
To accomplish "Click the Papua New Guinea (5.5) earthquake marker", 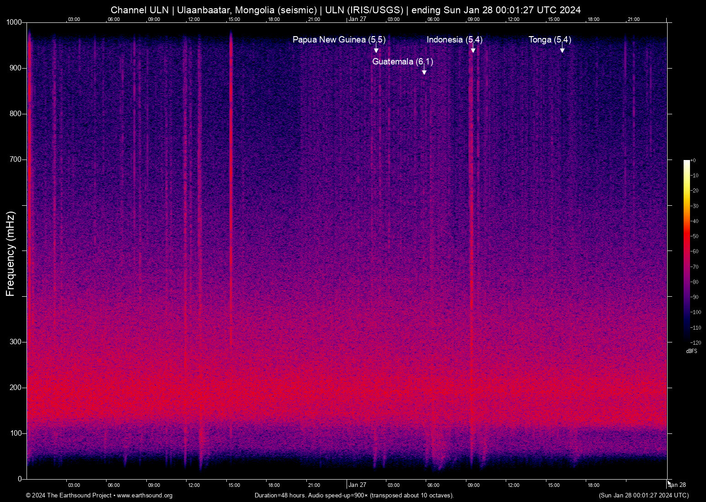I will [x=339, y=40].
